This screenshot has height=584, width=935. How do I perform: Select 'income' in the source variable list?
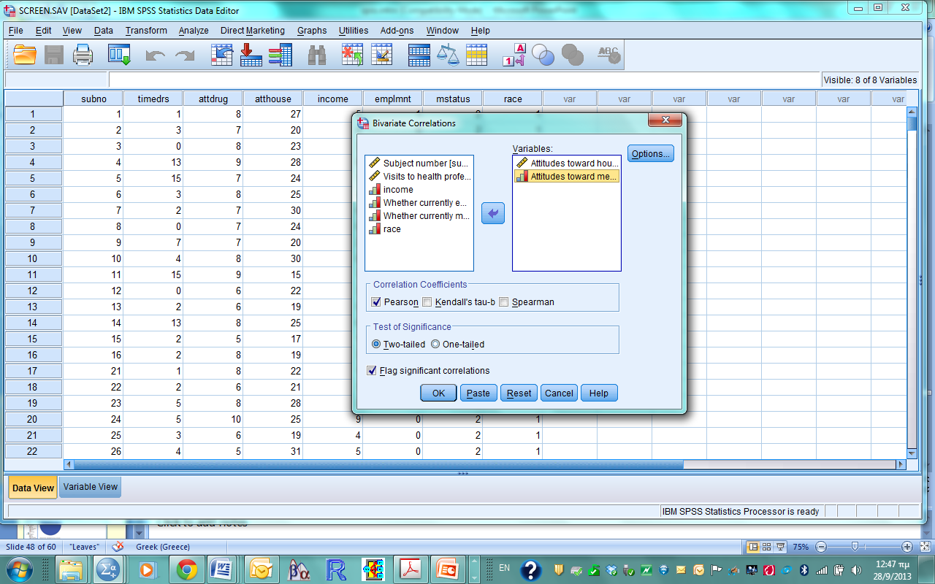pos(420,190)
